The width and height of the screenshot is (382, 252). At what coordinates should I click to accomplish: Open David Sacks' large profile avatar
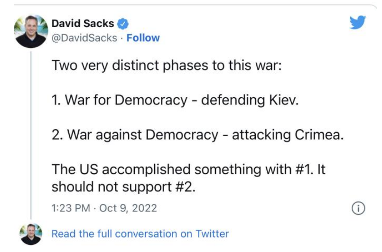[31, 31]
